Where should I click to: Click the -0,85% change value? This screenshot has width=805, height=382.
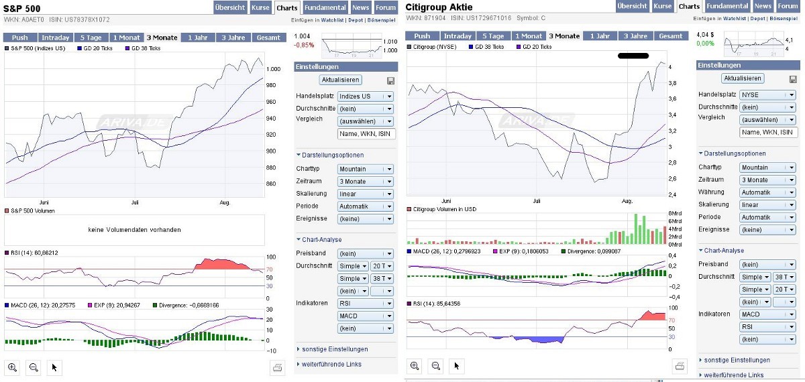click(x=304, y=46)
